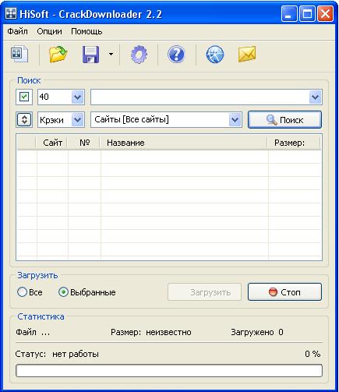339x392 pixels.
Task: Open file with the folder icon
Action: 58,54
